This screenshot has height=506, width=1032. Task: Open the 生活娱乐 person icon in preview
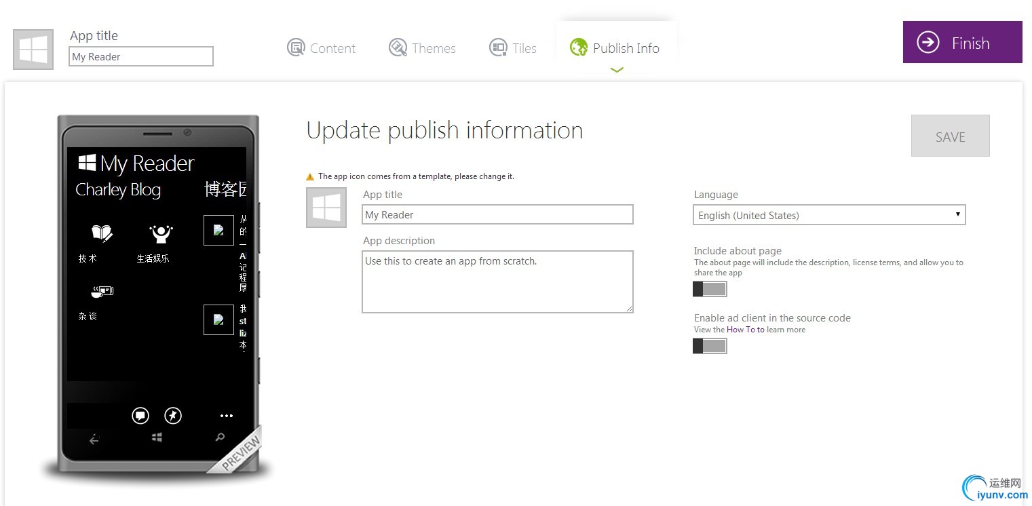click(x=161, y=234)
